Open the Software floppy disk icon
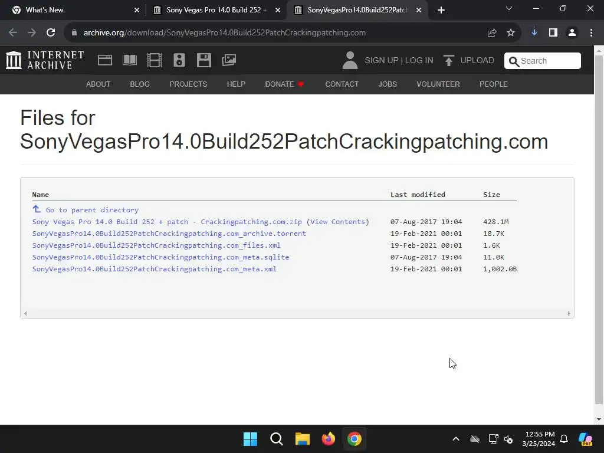The height and width of the screenshot is (453, 604). [x=203, y=60]
